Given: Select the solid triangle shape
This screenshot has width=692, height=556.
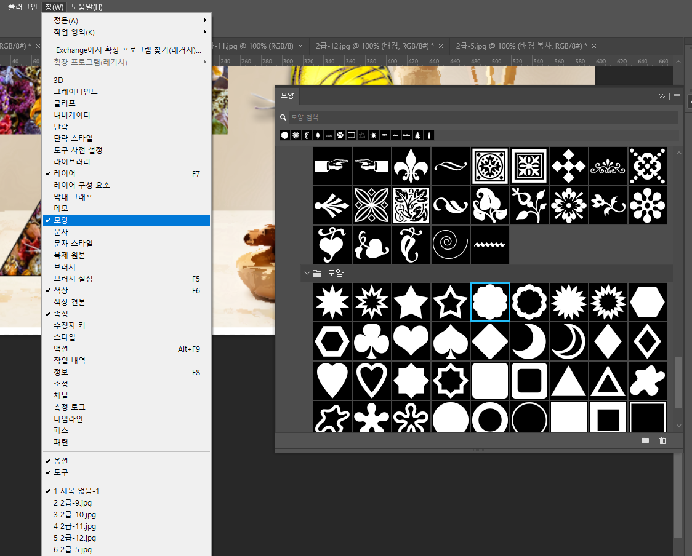Looking at the screenshot, I should pos(568,381).
